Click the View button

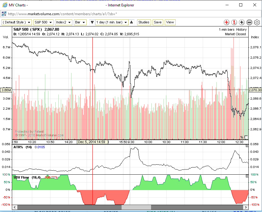click(170, 22)
